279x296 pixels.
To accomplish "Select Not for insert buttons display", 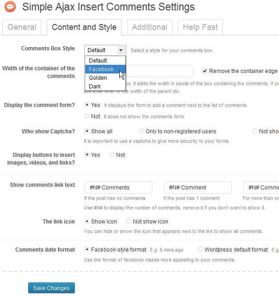I will (x=112, y=155).
